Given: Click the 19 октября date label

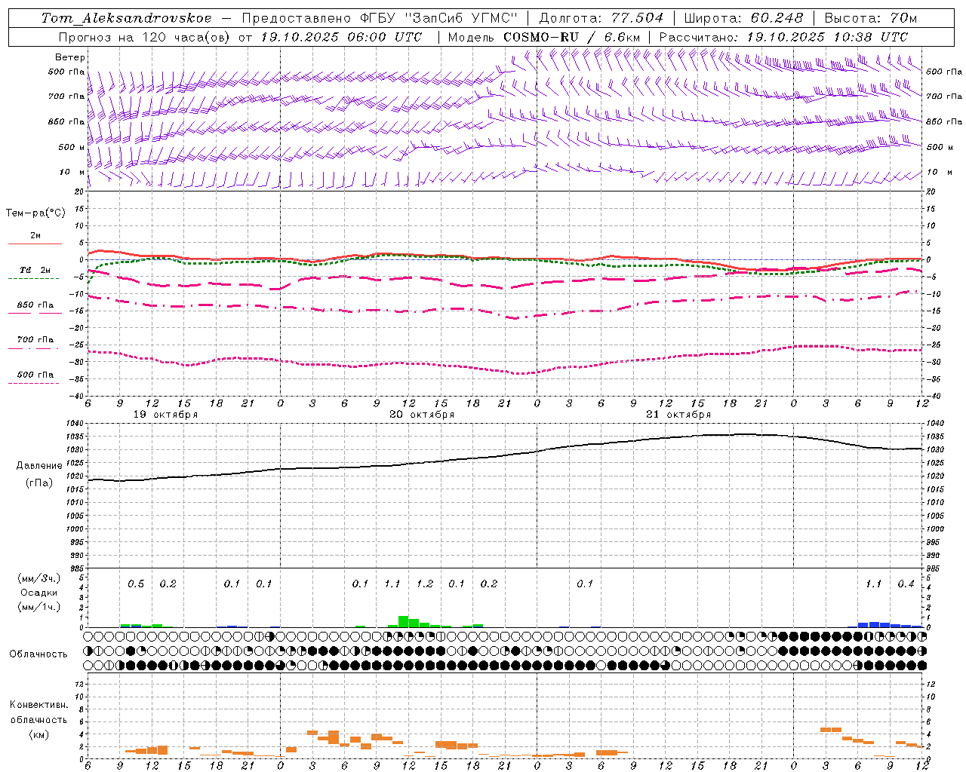Looking at the screenshot, I should 165,415.
